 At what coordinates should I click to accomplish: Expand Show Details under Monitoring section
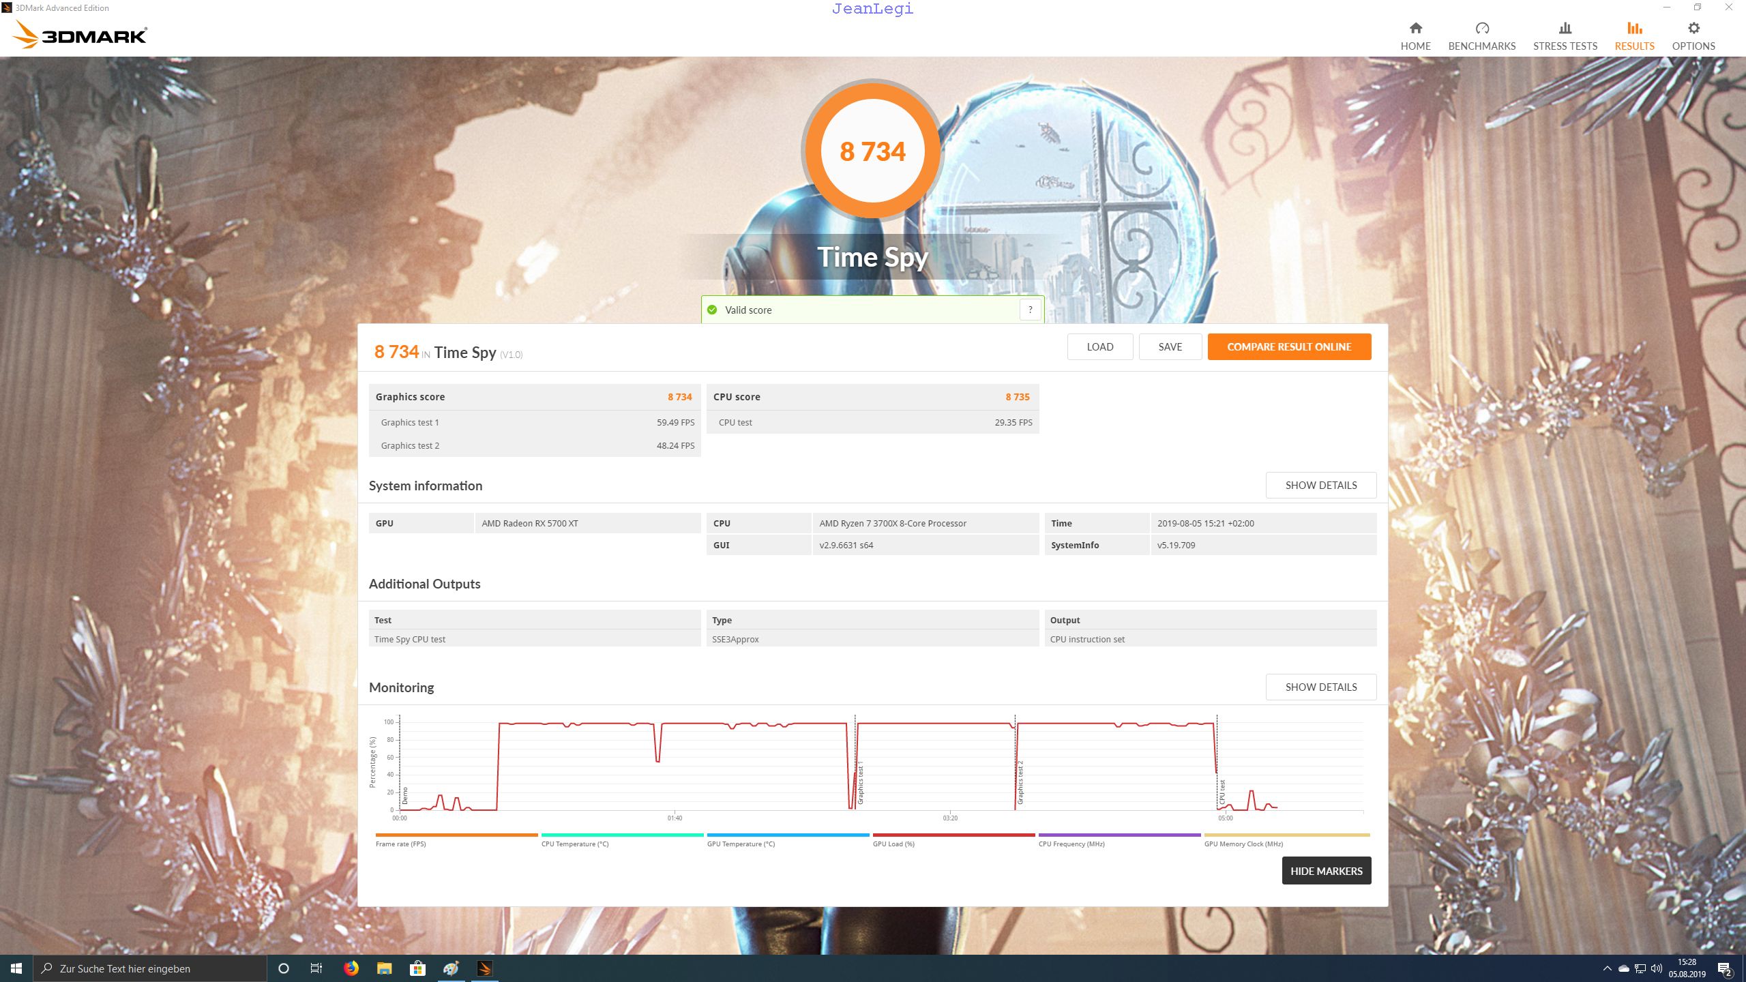coord(1320,687)
